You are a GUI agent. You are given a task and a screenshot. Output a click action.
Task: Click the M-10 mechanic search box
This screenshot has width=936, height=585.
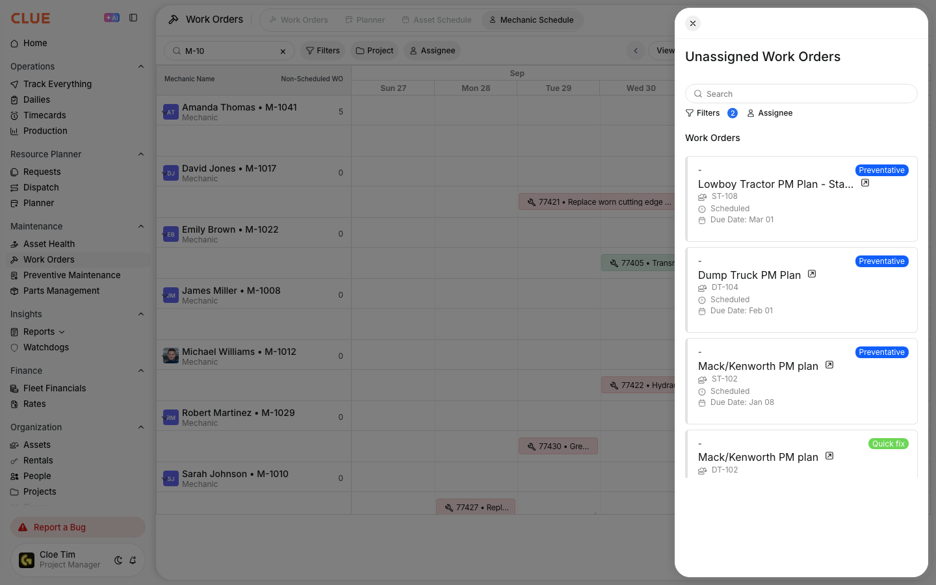229,51
